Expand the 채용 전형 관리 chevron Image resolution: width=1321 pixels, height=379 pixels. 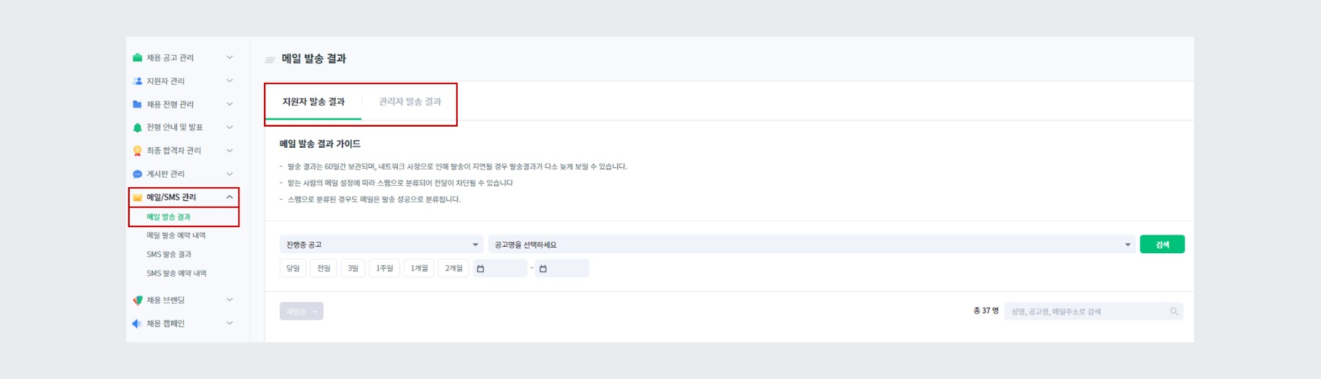point(230,104)
